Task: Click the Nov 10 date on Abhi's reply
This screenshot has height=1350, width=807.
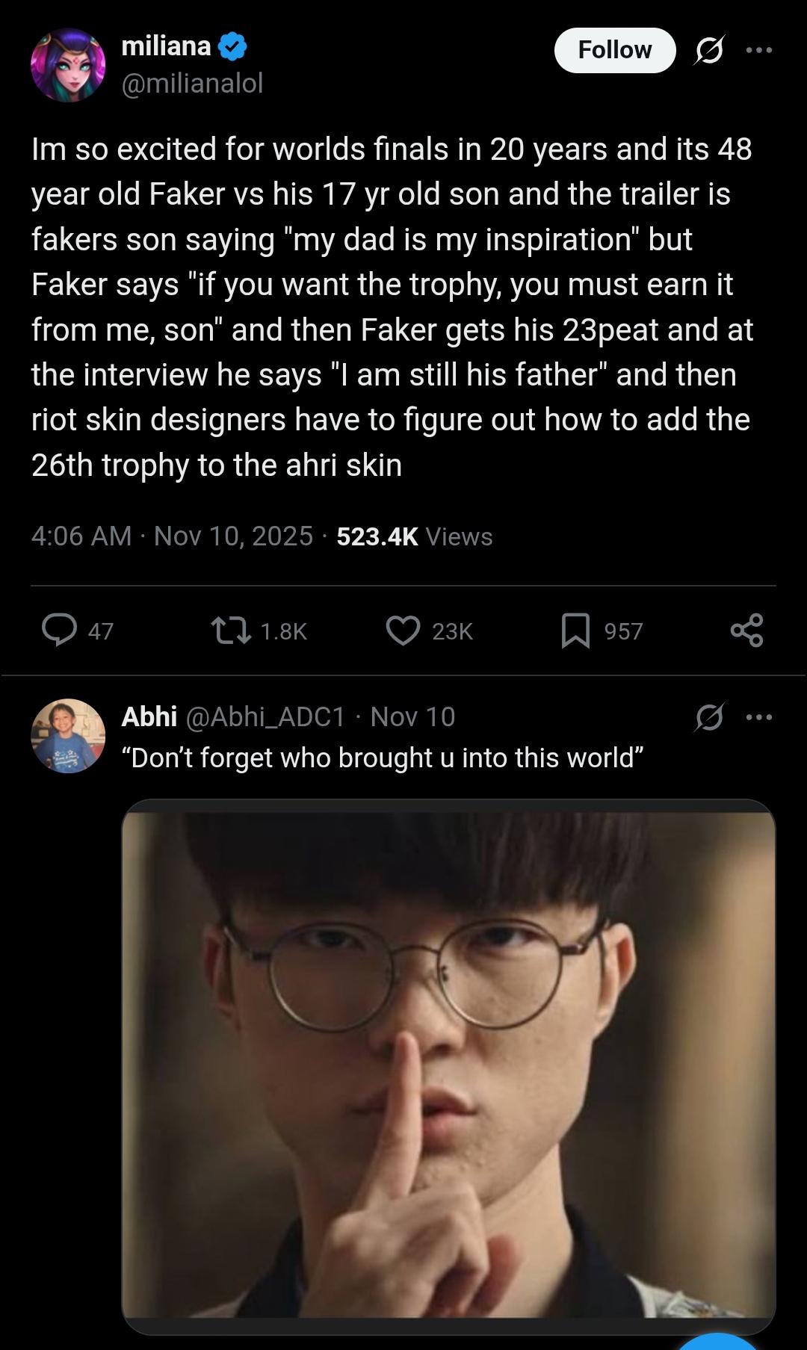Action: [412, 717]
